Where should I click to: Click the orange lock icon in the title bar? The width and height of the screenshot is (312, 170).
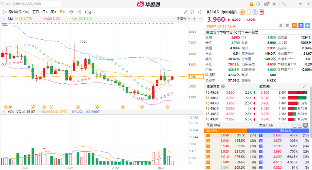[251, 4]
